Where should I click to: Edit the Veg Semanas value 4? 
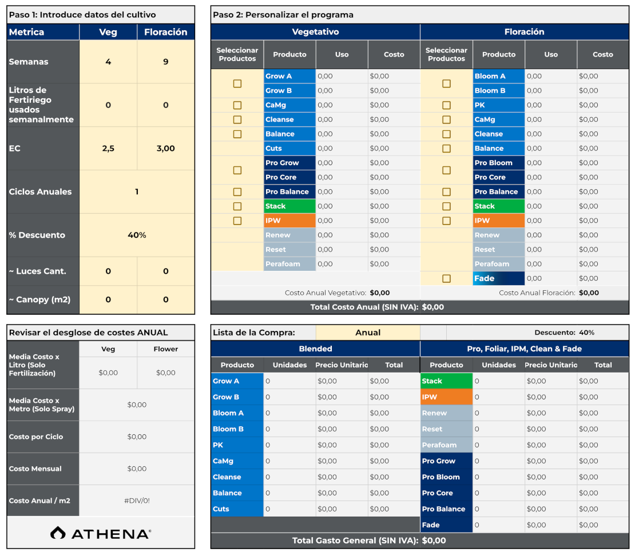coord(108,62)
